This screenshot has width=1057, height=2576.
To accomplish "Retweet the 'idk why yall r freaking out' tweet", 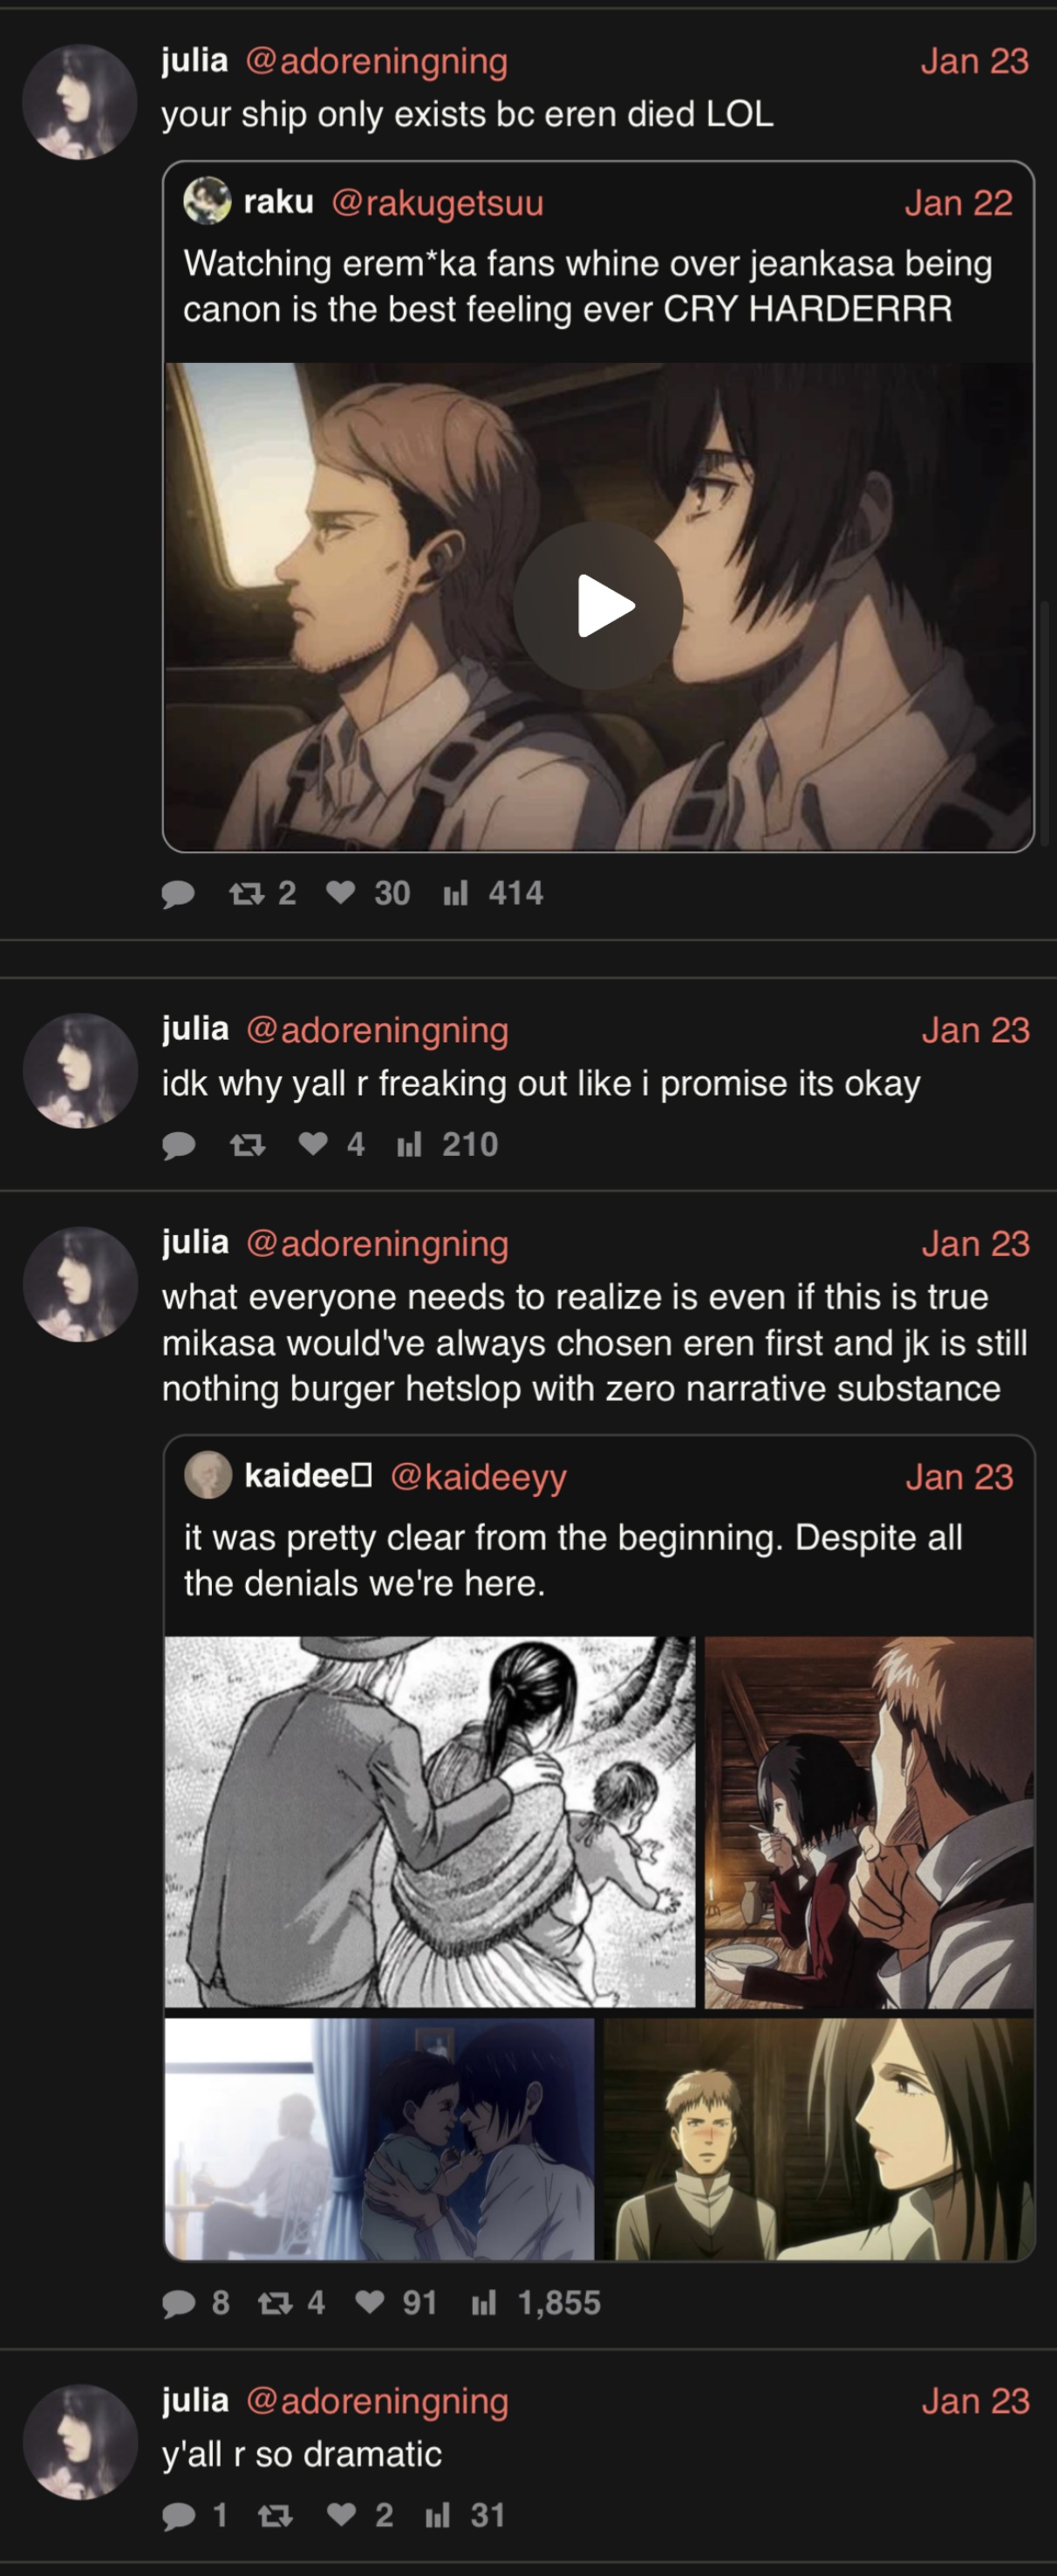I will 247,1144.
